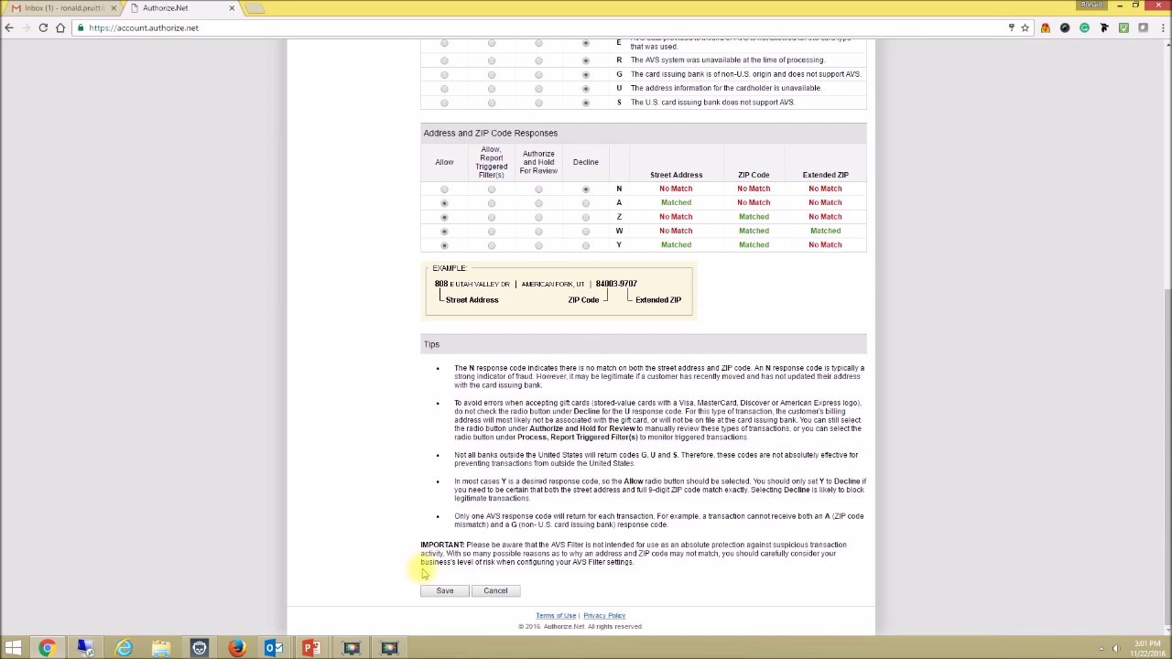Click the Ronald profile button

coord(1091,5)
